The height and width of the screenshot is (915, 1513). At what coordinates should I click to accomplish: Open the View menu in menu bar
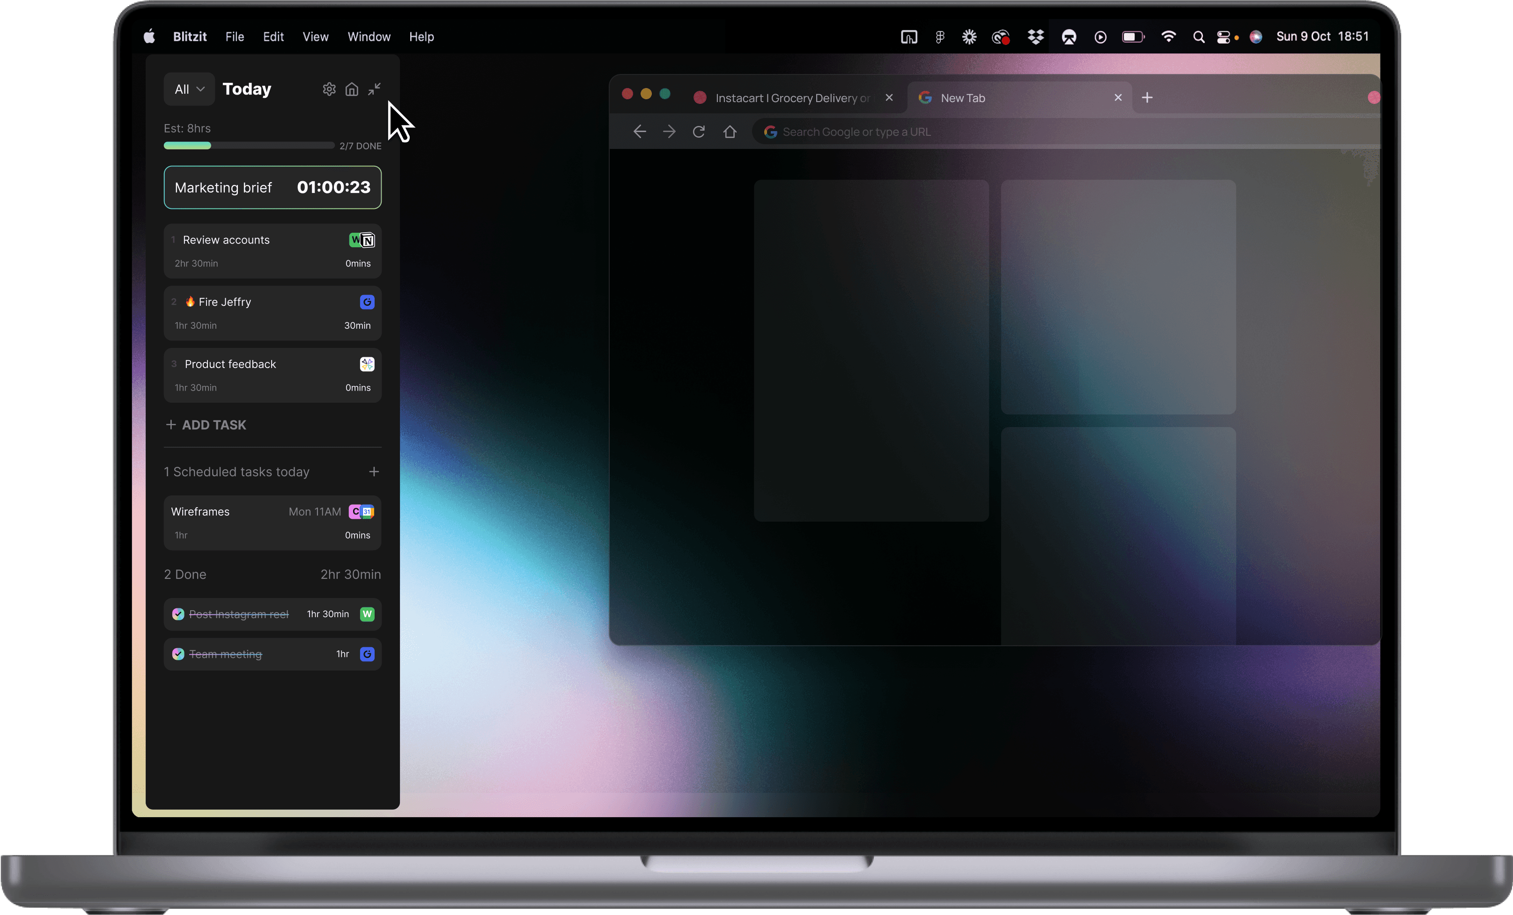click(315, 37)
